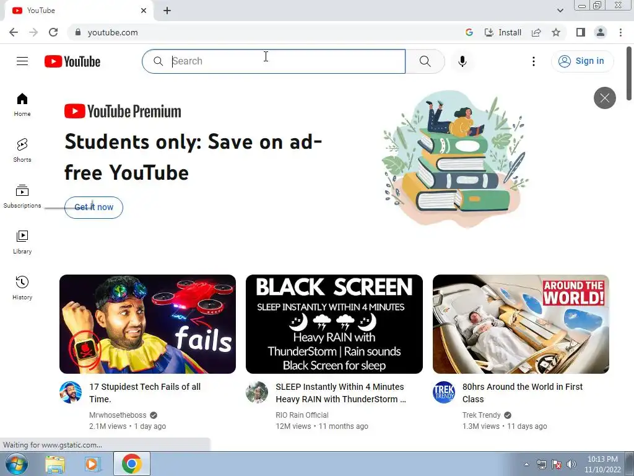Click the Google icon in address bar
Viewport: 634px width, 476px height.
pos(469,32)
